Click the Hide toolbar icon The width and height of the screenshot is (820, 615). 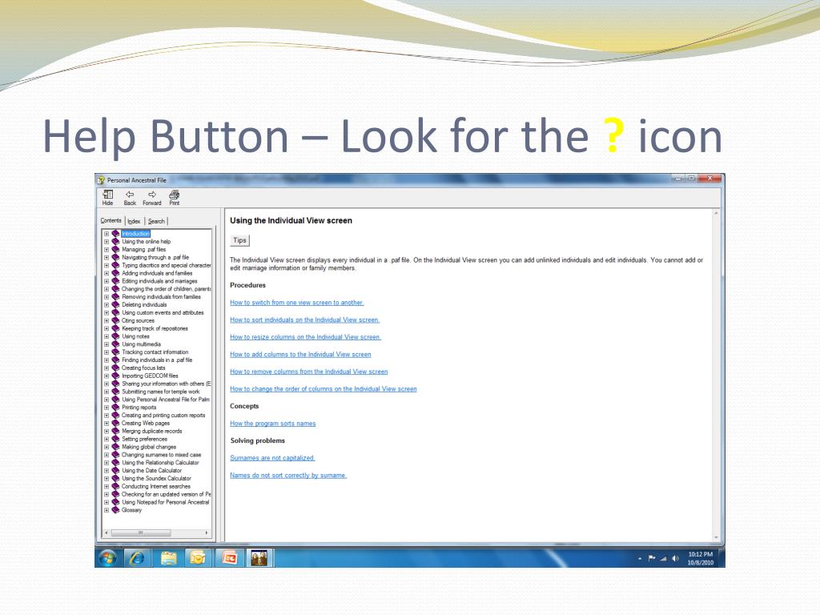tap(108, 198)
